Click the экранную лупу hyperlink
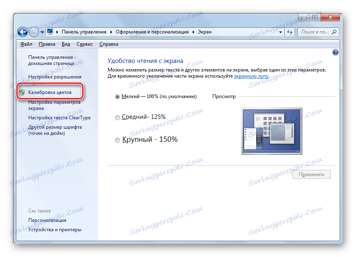This screenshot has width=356, height=257. (x=251, y=76)
